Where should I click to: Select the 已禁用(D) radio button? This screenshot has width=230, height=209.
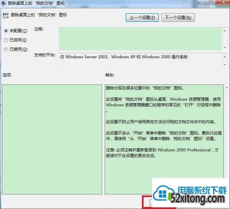[x=6, y=49]
